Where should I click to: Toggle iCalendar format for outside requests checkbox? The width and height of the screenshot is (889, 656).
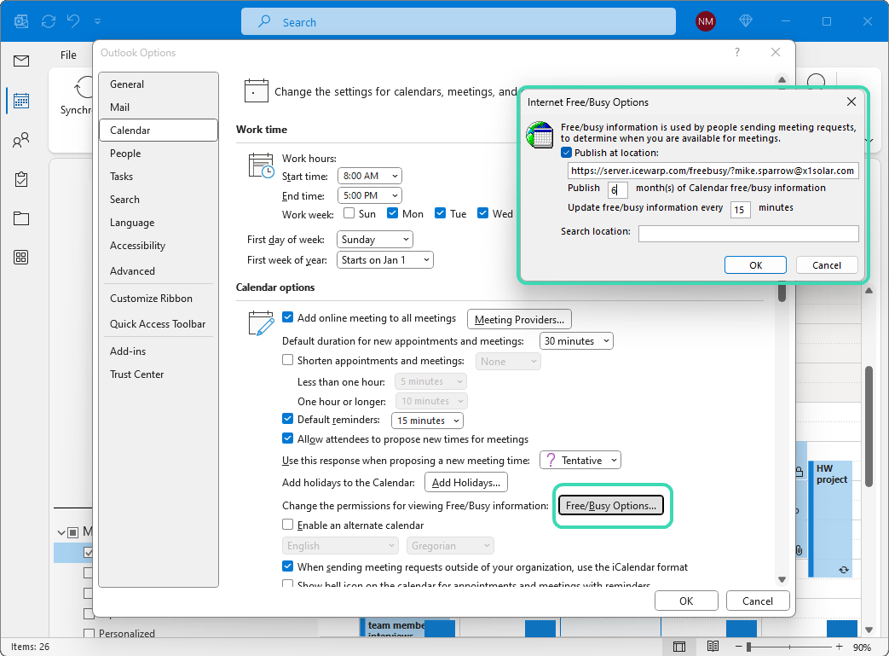288,566
